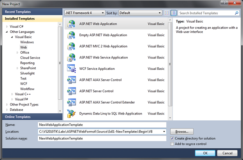Select 'ASP.NET MVC 2 Web Application' text
This screenshot has width=243, height=160.
pyautogui.click(x=103, y=46)
